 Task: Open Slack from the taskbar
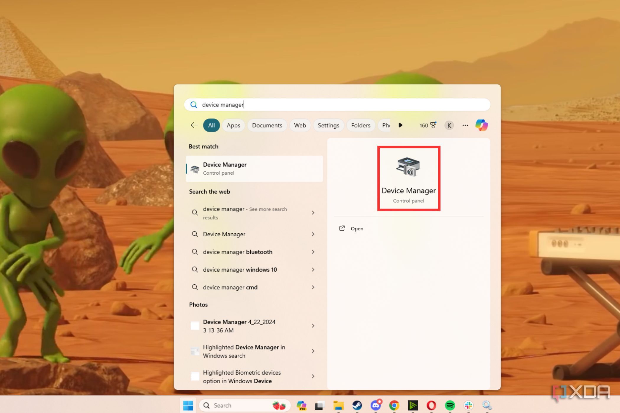point(468,405)
